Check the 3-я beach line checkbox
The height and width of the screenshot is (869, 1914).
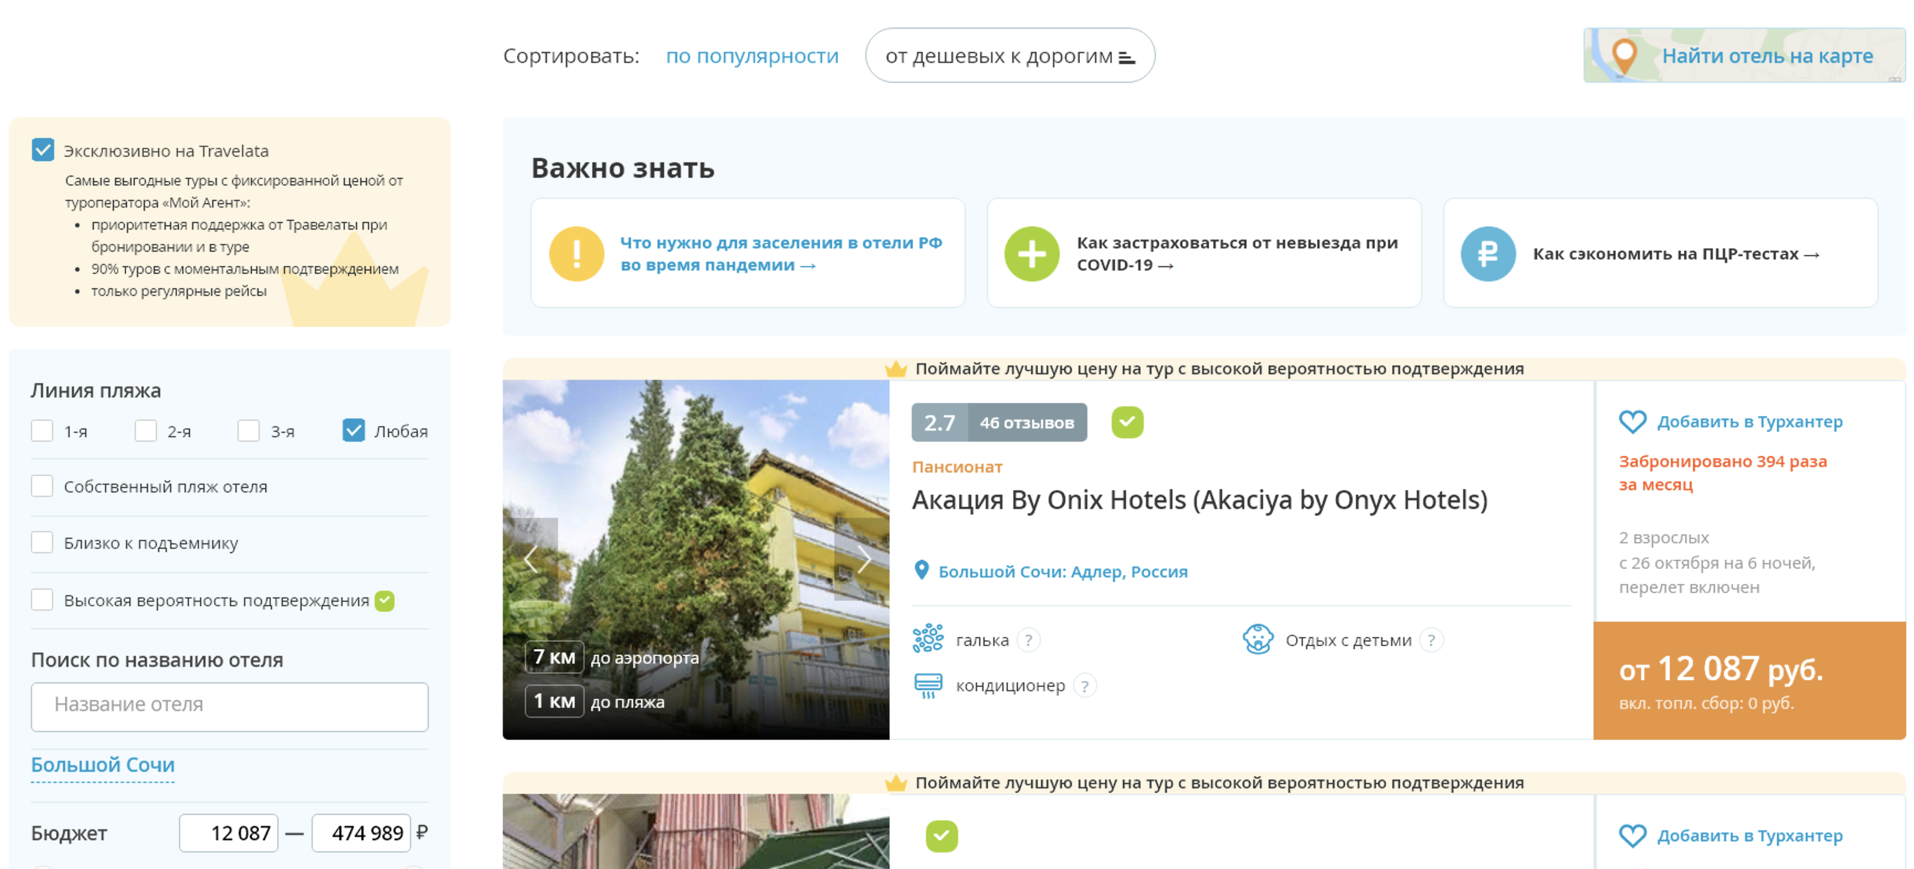click(248, 431)
